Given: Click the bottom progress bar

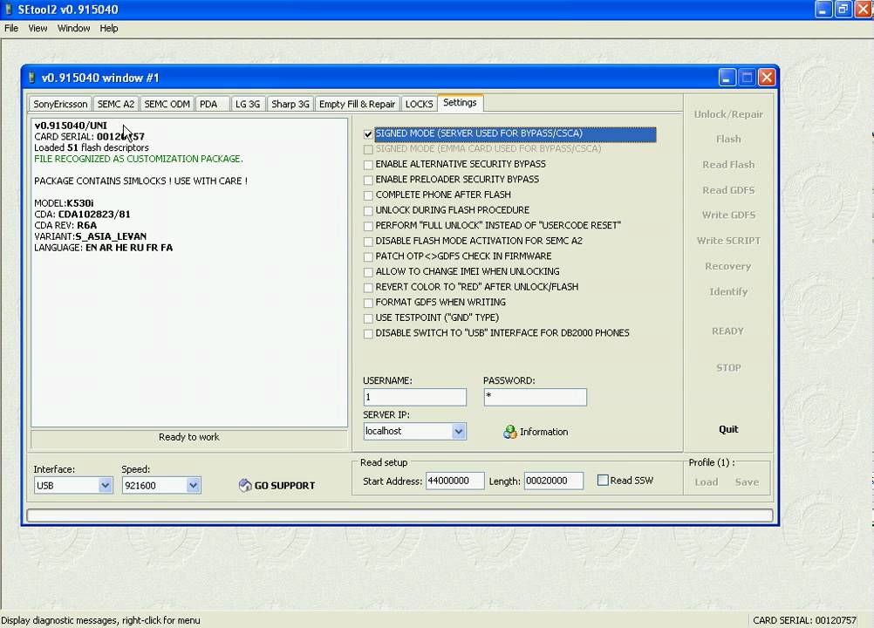Looking at the screenshot, I should [x=399, y=515].
